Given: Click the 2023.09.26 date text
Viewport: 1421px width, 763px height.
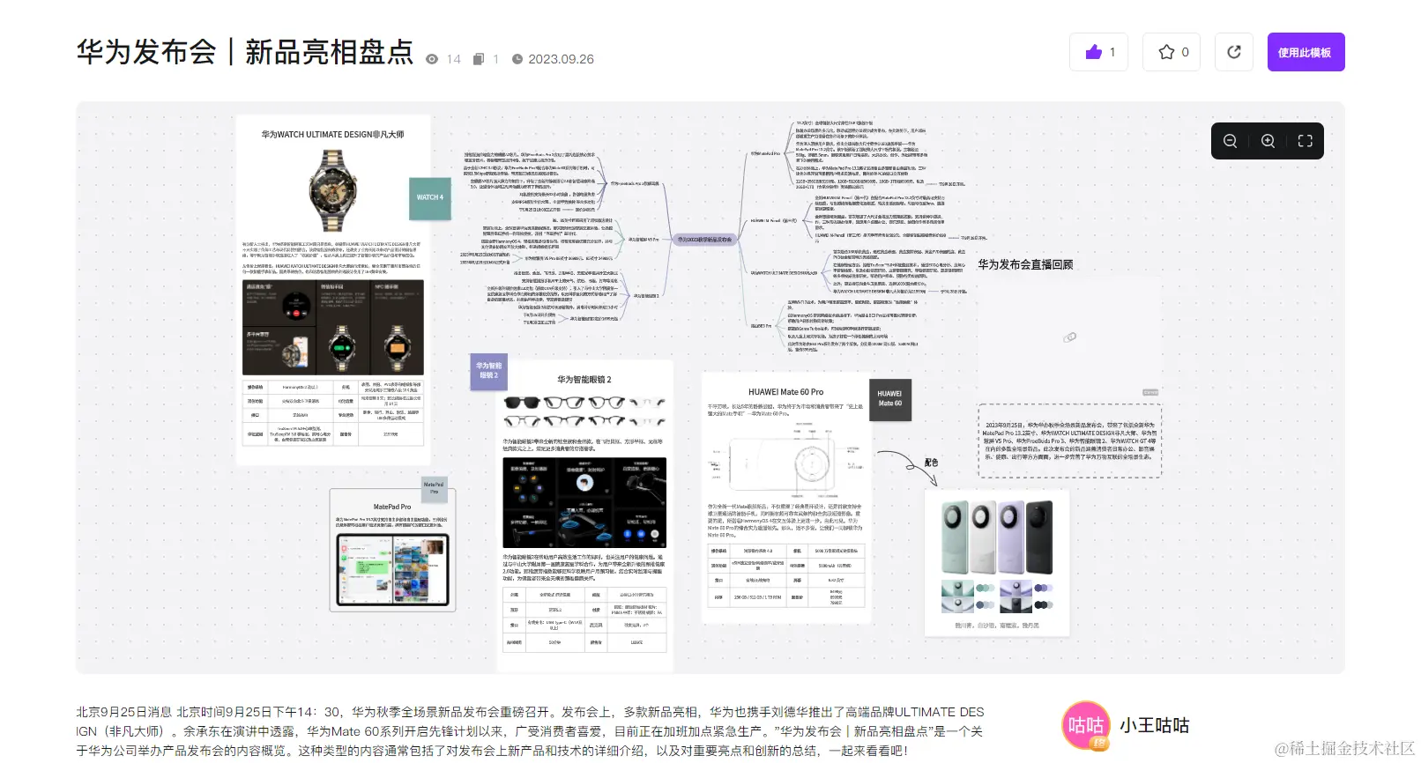Looking at the screenshot, I should [561, 59].
